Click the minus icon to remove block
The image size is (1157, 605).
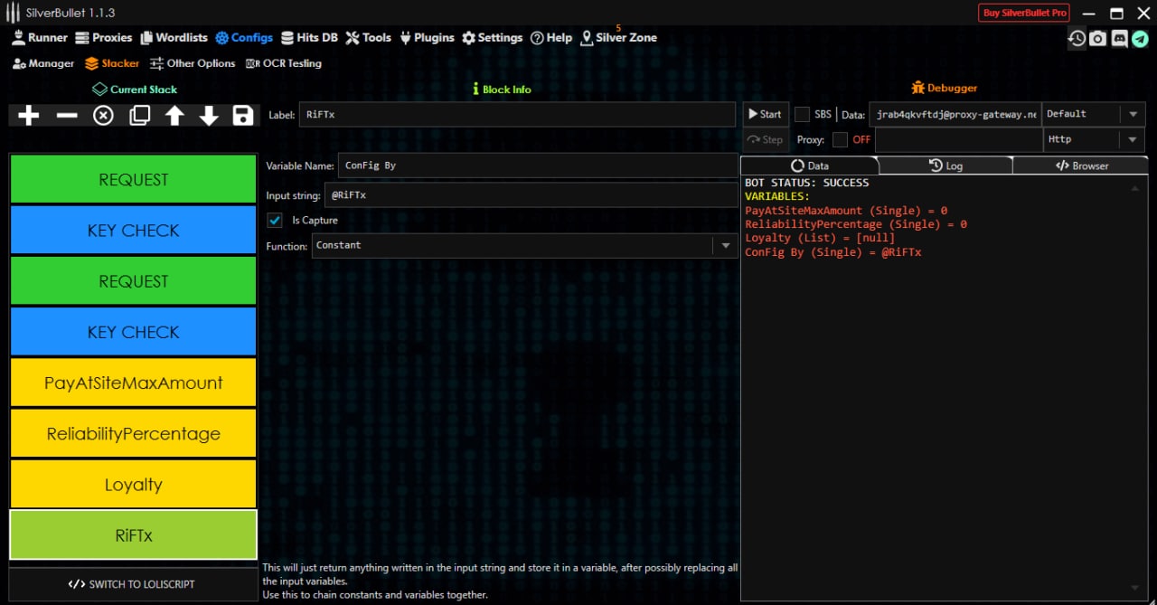[67, 116]
